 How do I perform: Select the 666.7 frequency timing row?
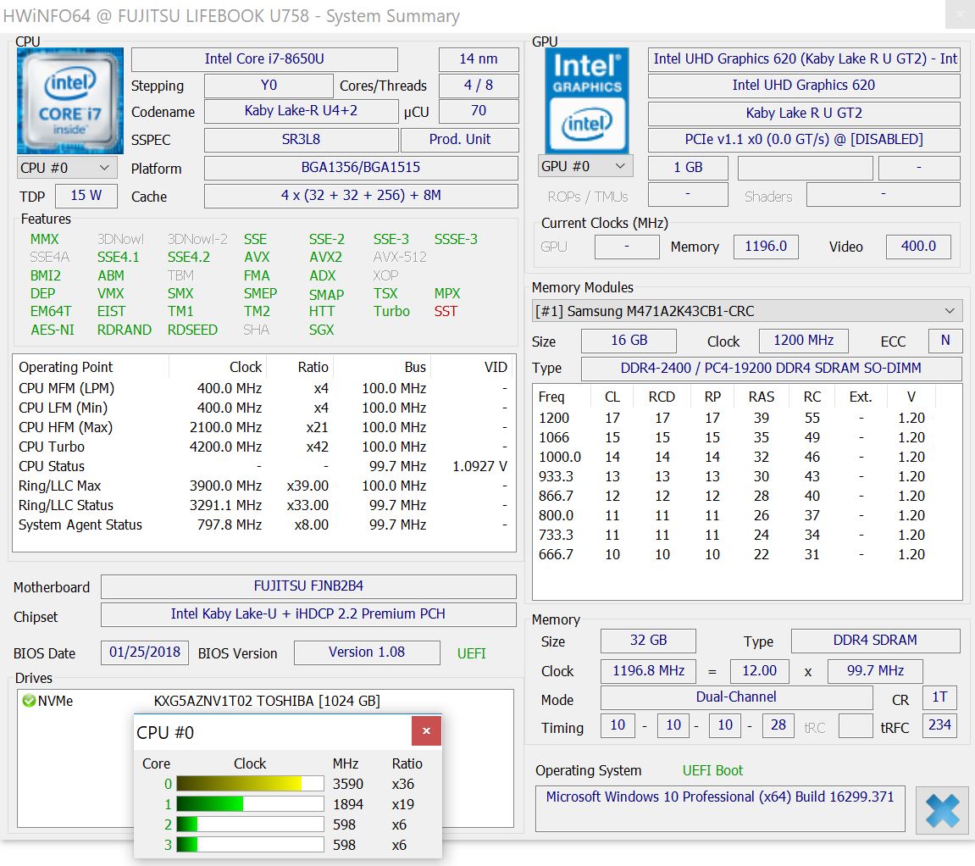coord(746,554)
